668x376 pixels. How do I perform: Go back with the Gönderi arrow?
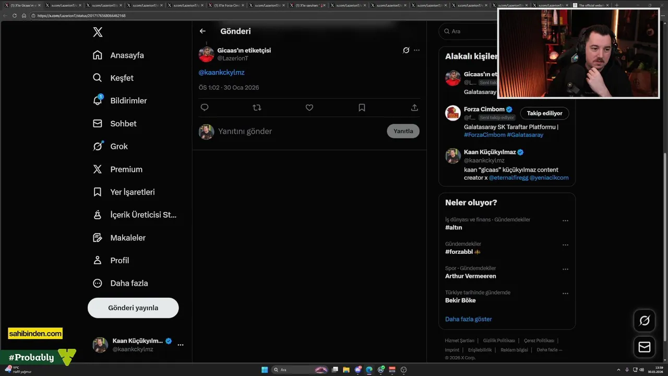pyautogui.click(x=202, y=31)
